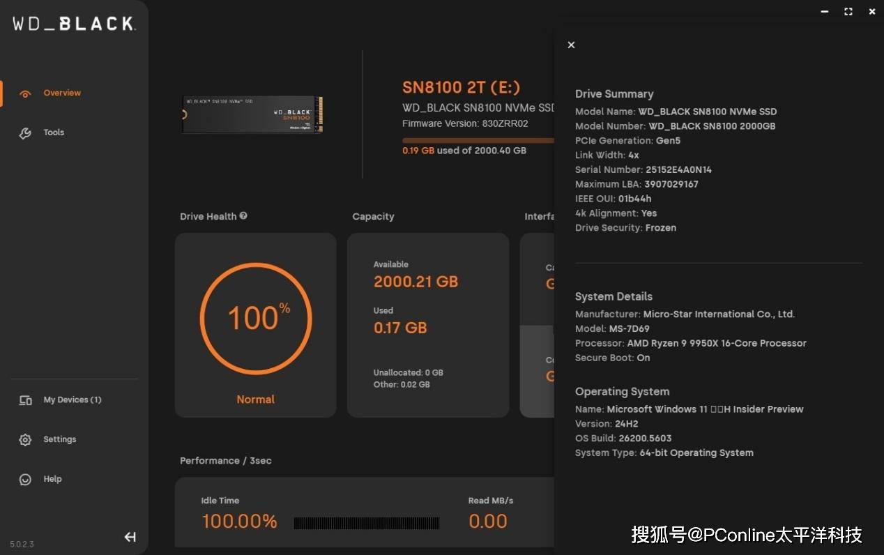Close the WD_BLACK dashboard window
This screenshot has width=884, height=555.
click(871, 12)
